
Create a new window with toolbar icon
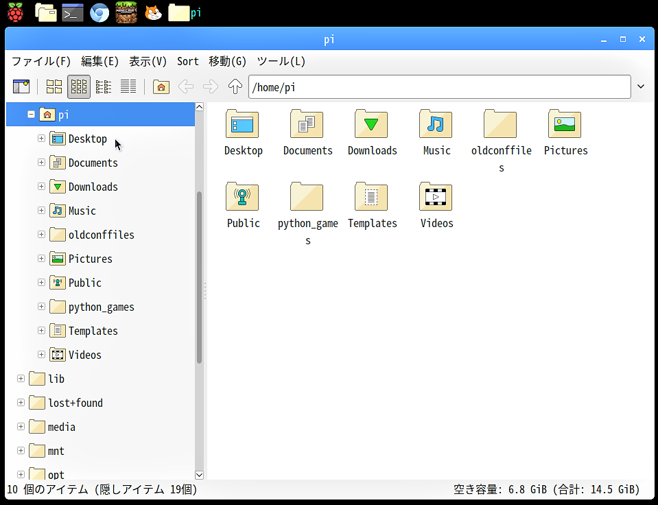[21, 86]
